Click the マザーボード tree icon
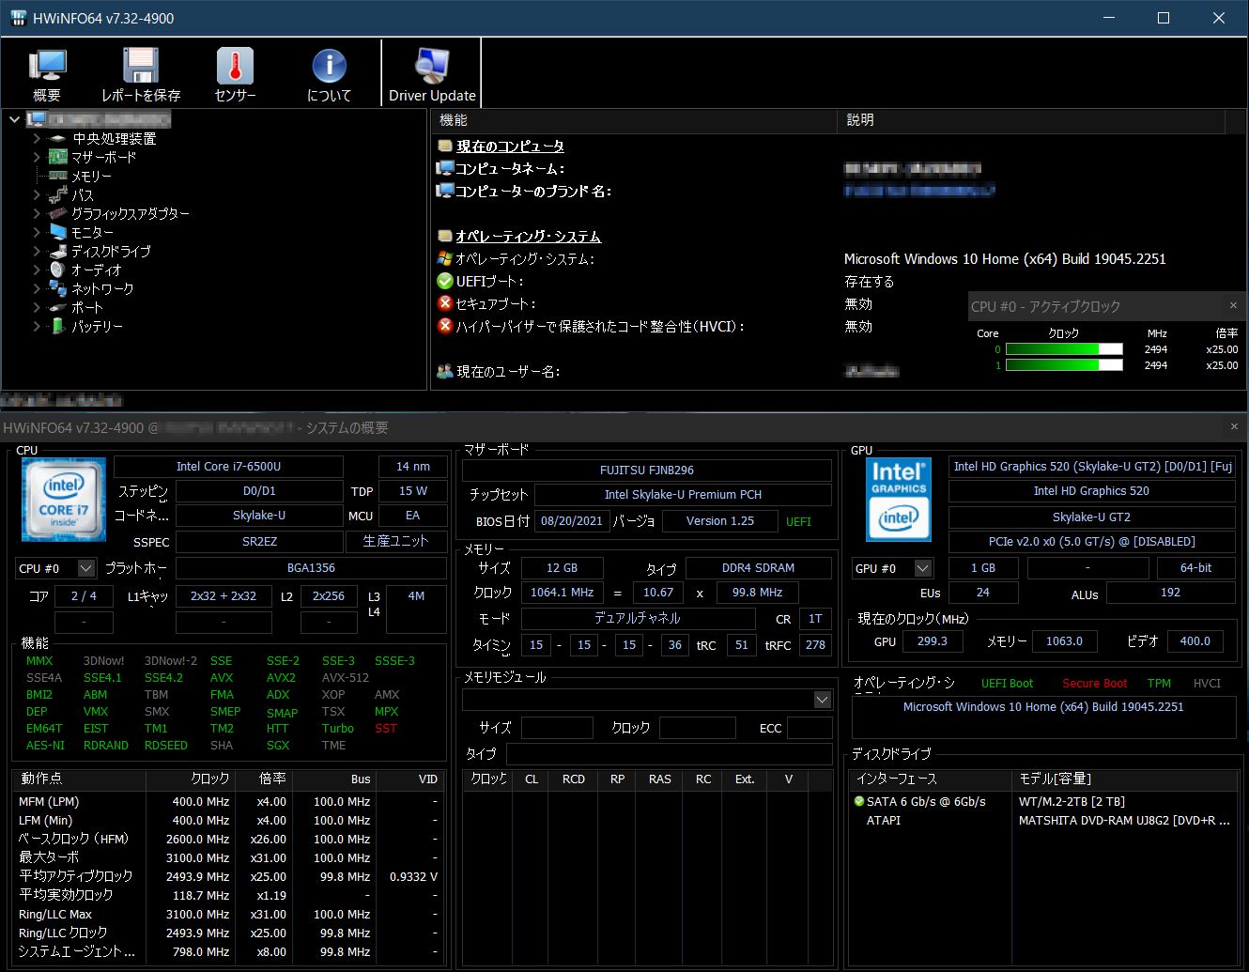This screenshot has height=972, width=1249. (x=58, y=158)
